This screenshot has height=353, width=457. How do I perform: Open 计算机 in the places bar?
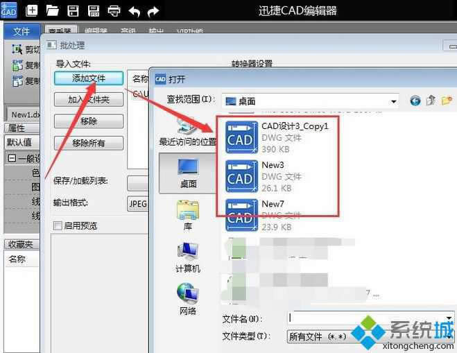coord(188,258)
